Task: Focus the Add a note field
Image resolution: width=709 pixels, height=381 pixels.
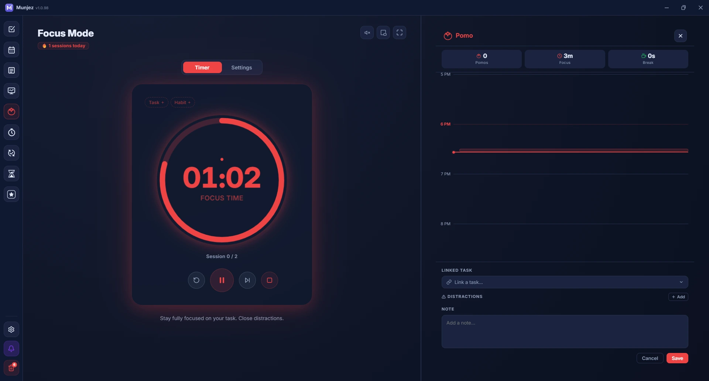Action: click(565, 332)
